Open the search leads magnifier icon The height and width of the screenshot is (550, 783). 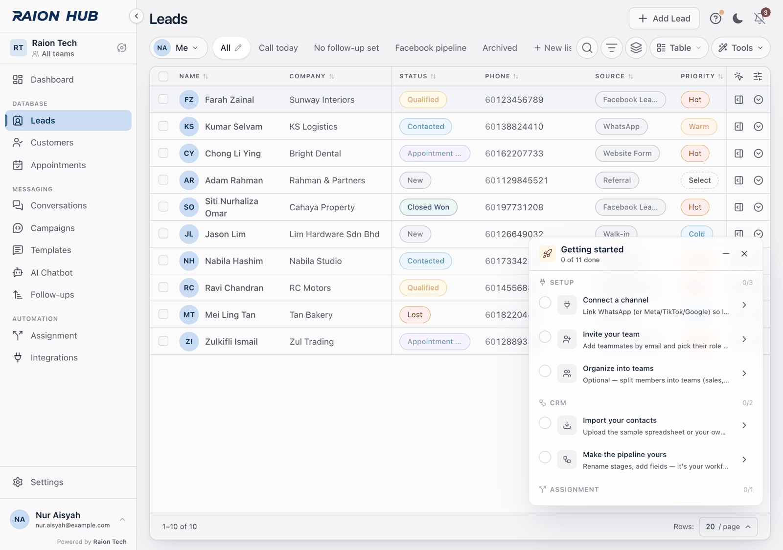(x=587, y=48)
